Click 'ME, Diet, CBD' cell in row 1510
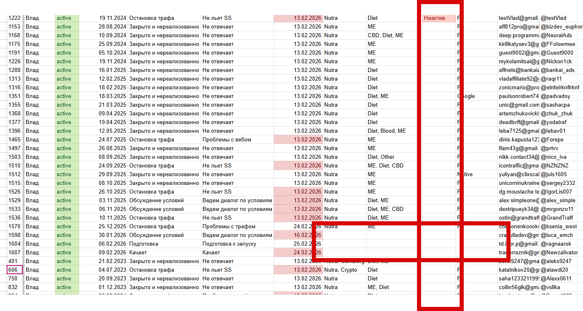 point(394,166)
